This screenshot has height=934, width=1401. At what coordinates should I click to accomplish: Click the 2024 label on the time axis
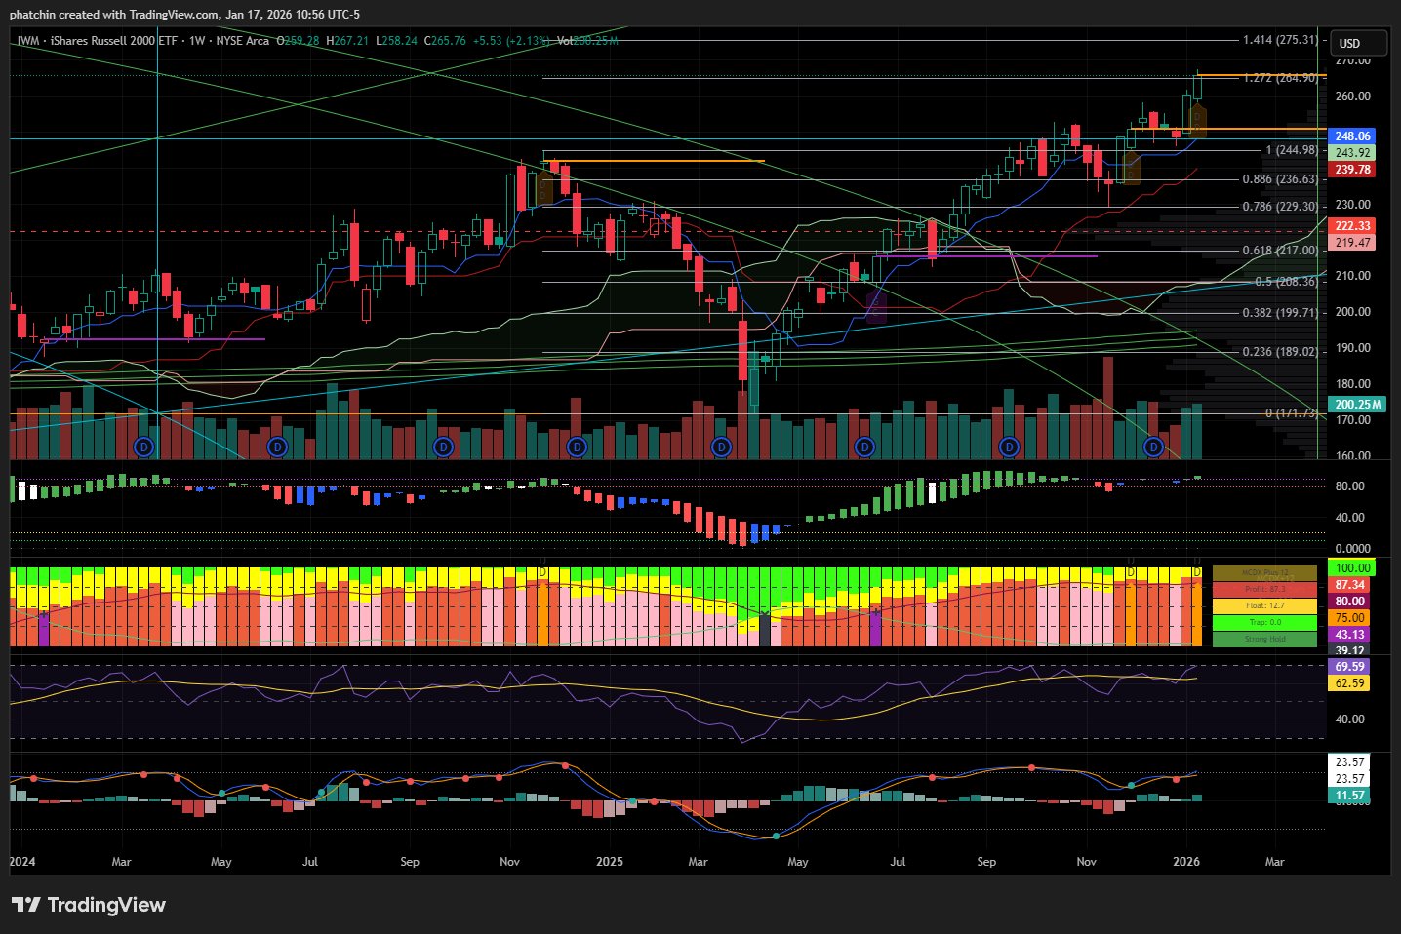tap(22, 862)
